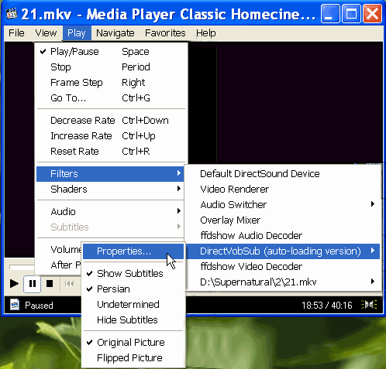Open the Navigate menu
Image resolution: width=386 pixels, height=369 pixels.
(x=115, y=33)
